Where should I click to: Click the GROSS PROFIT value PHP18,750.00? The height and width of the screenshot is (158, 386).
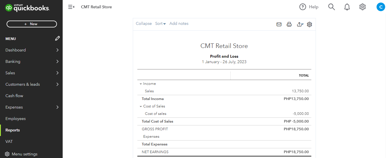coord(296,129)
